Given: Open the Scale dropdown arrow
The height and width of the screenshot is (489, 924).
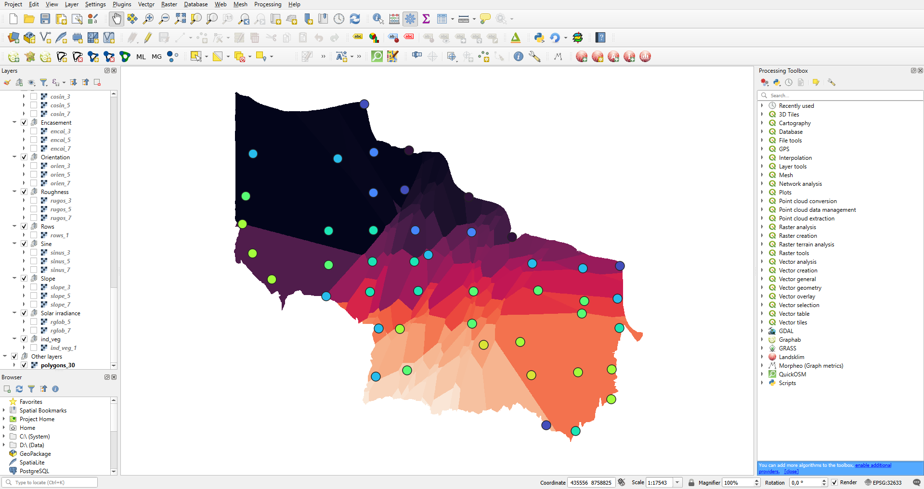Looking at the screenshot, I should tap(677, 482).
